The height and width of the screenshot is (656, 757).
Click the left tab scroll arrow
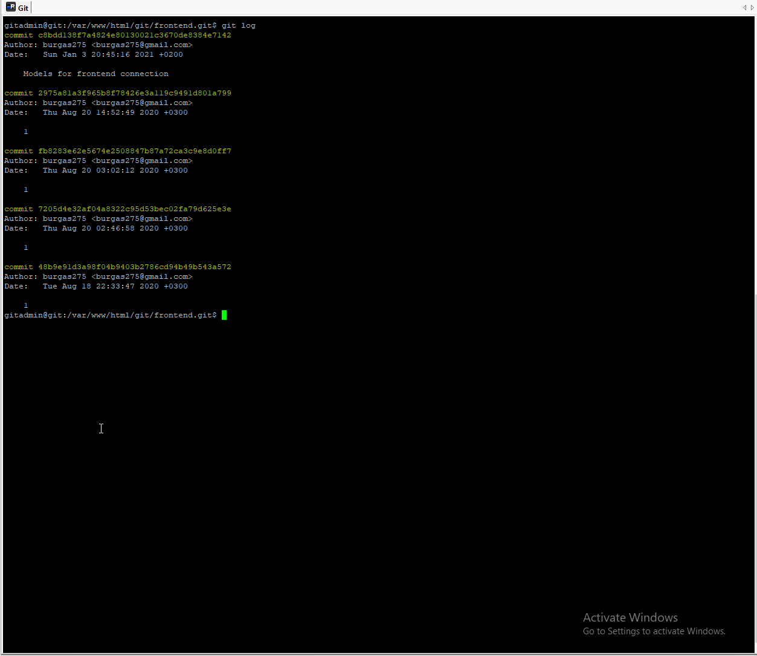745,8
